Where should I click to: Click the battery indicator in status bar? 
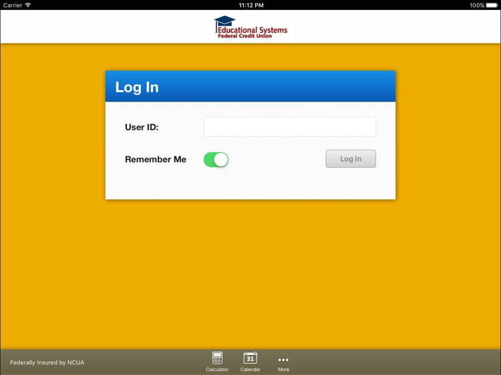(492, 5)
